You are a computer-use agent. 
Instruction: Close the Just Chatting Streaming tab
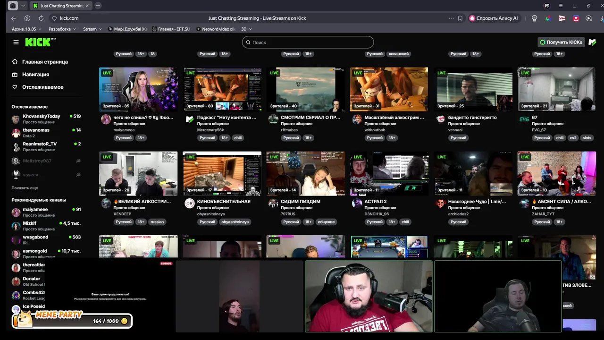(87, 6)
